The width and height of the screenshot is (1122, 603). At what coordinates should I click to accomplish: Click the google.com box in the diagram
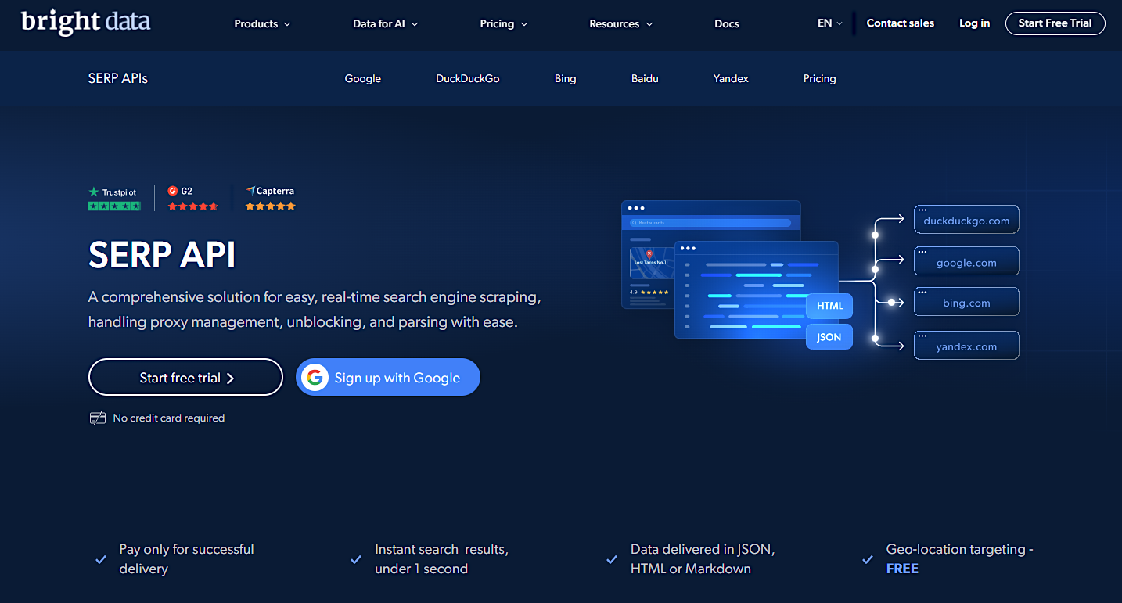pyautogui.click(x=966, y=261)
